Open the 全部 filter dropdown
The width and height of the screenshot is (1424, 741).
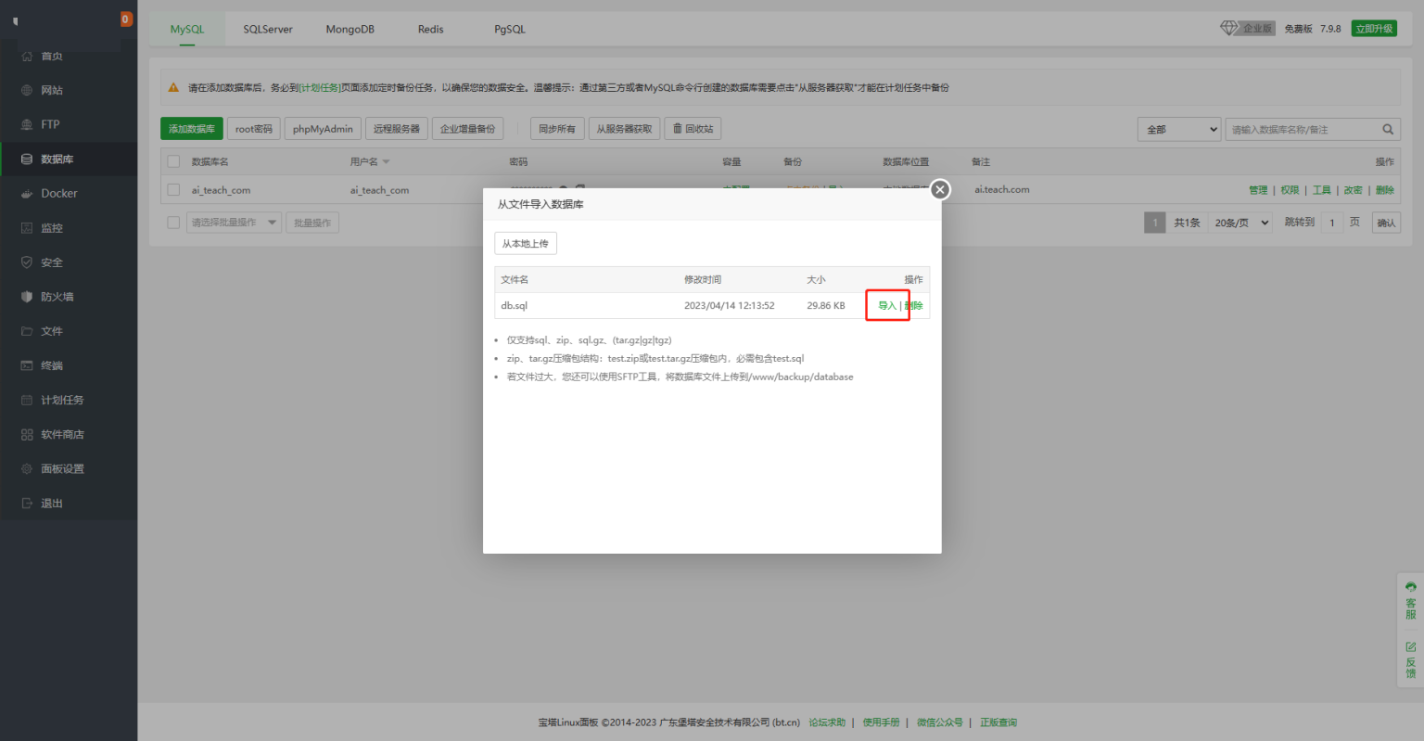coord(1178,129)
